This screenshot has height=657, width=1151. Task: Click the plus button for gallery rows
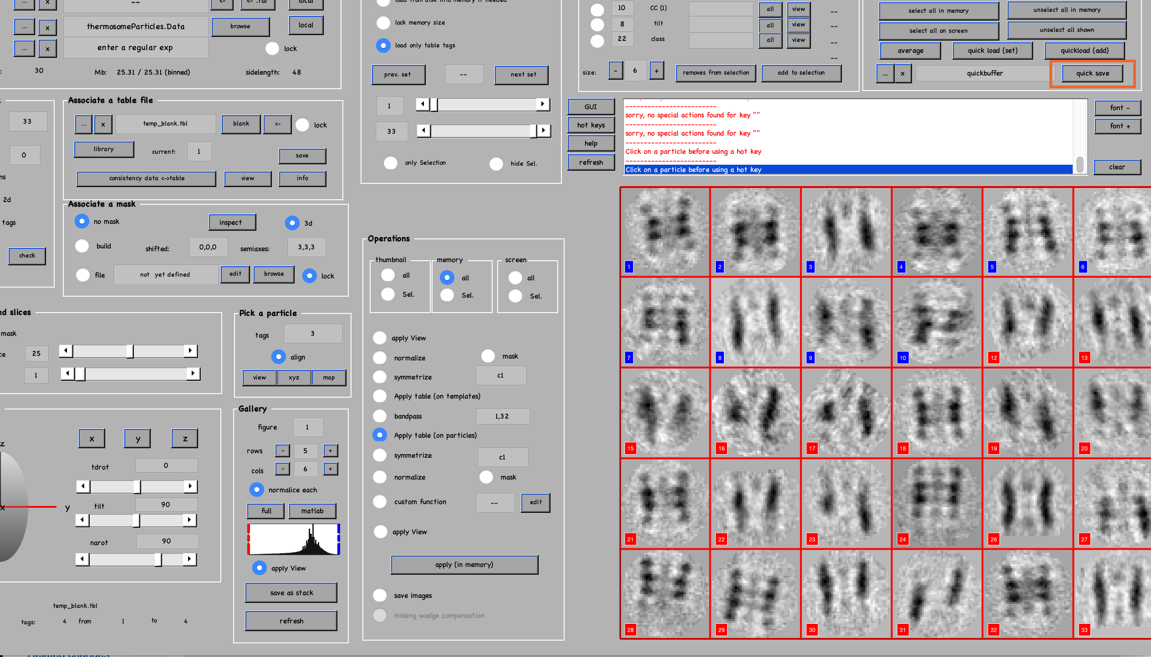[331, 450]
